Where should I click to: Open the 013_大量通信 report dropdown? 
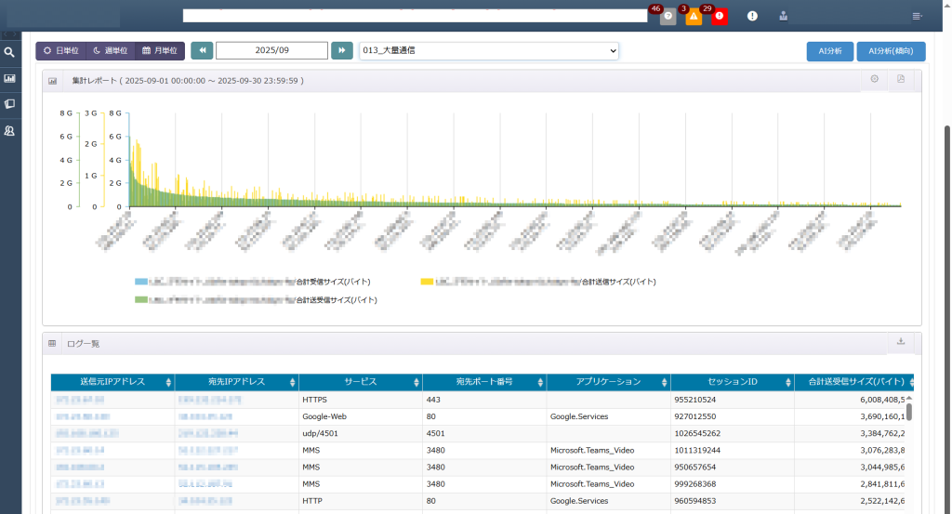489,50
